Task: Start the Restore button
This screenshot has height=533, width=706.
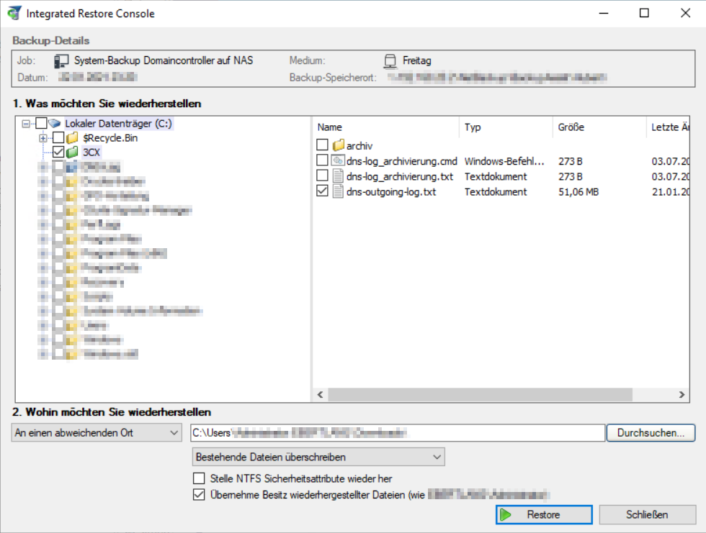Action: [x=544, y=515]
